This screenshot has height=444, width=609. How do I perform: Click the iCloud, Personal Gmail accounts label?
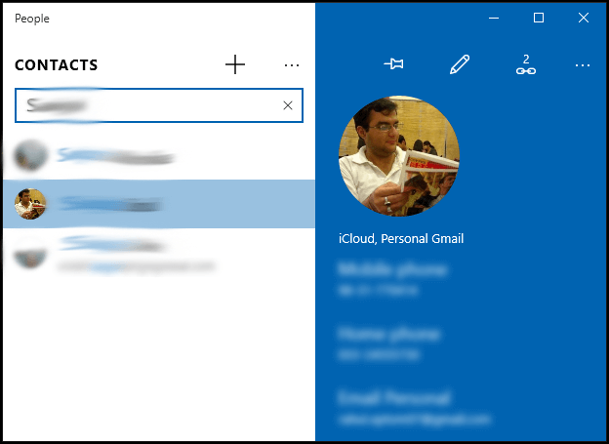401,238
